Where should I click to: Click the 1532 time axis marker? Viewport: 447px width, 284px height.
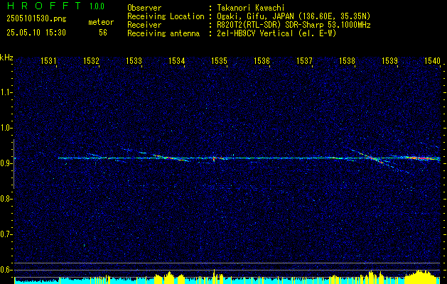91,60
